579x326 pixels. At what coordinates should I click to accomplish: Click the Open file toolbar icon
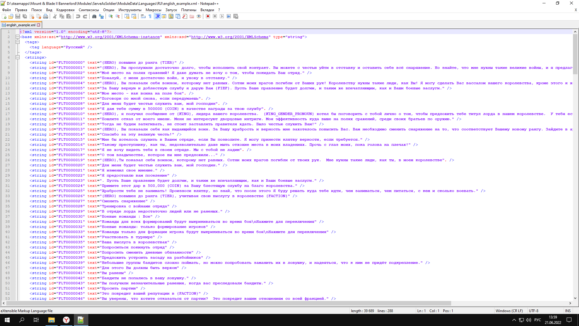click(11, 16)
